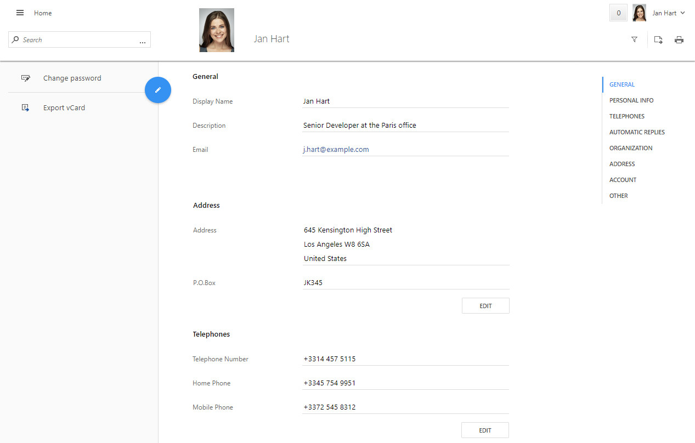Click the Change password icon in the sidebar
This screenshot has width=695, height=443.
coord(26,77)
